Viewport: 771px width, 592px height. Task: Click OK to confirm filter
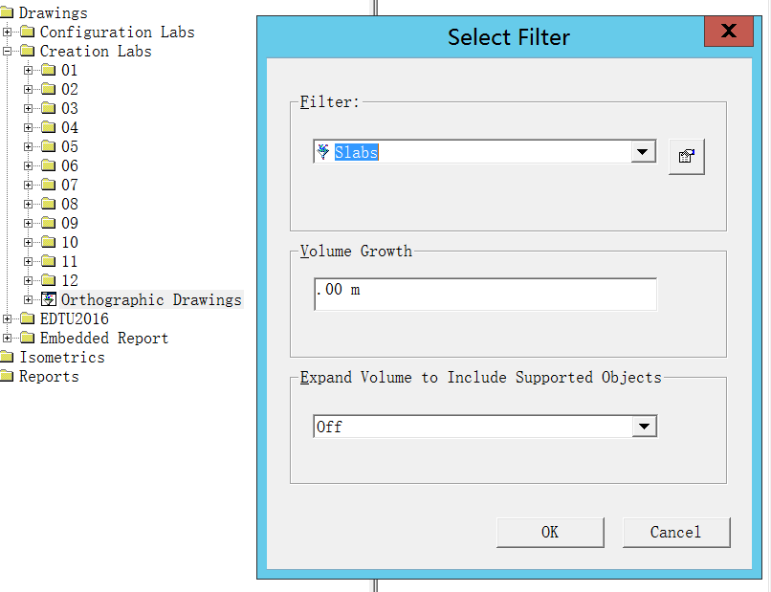(550, 532)
